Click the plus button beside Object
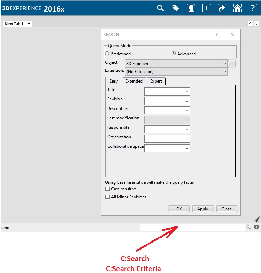261x273 pixels. coord(232,64)
